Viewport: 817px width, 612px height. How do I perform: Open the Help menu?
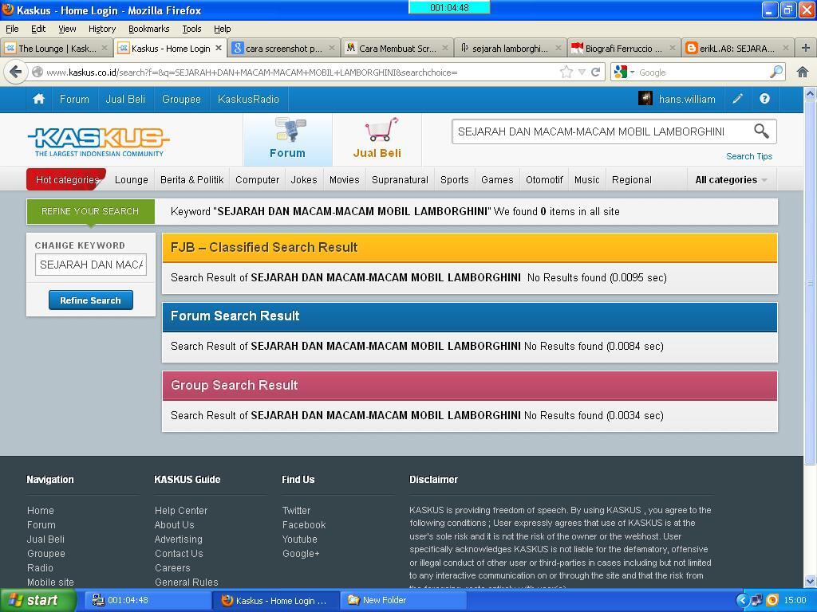click(x=222, y=29)
